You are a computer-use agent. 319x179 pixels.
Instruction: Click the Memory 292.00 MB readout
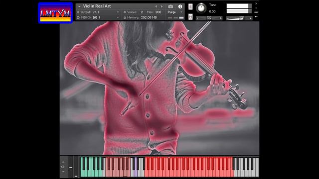click(x=149, y=18)
